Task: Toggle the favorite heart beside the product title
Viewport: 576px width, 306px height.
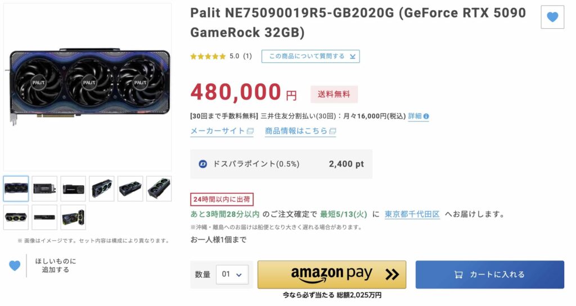Action: [552, 17]
